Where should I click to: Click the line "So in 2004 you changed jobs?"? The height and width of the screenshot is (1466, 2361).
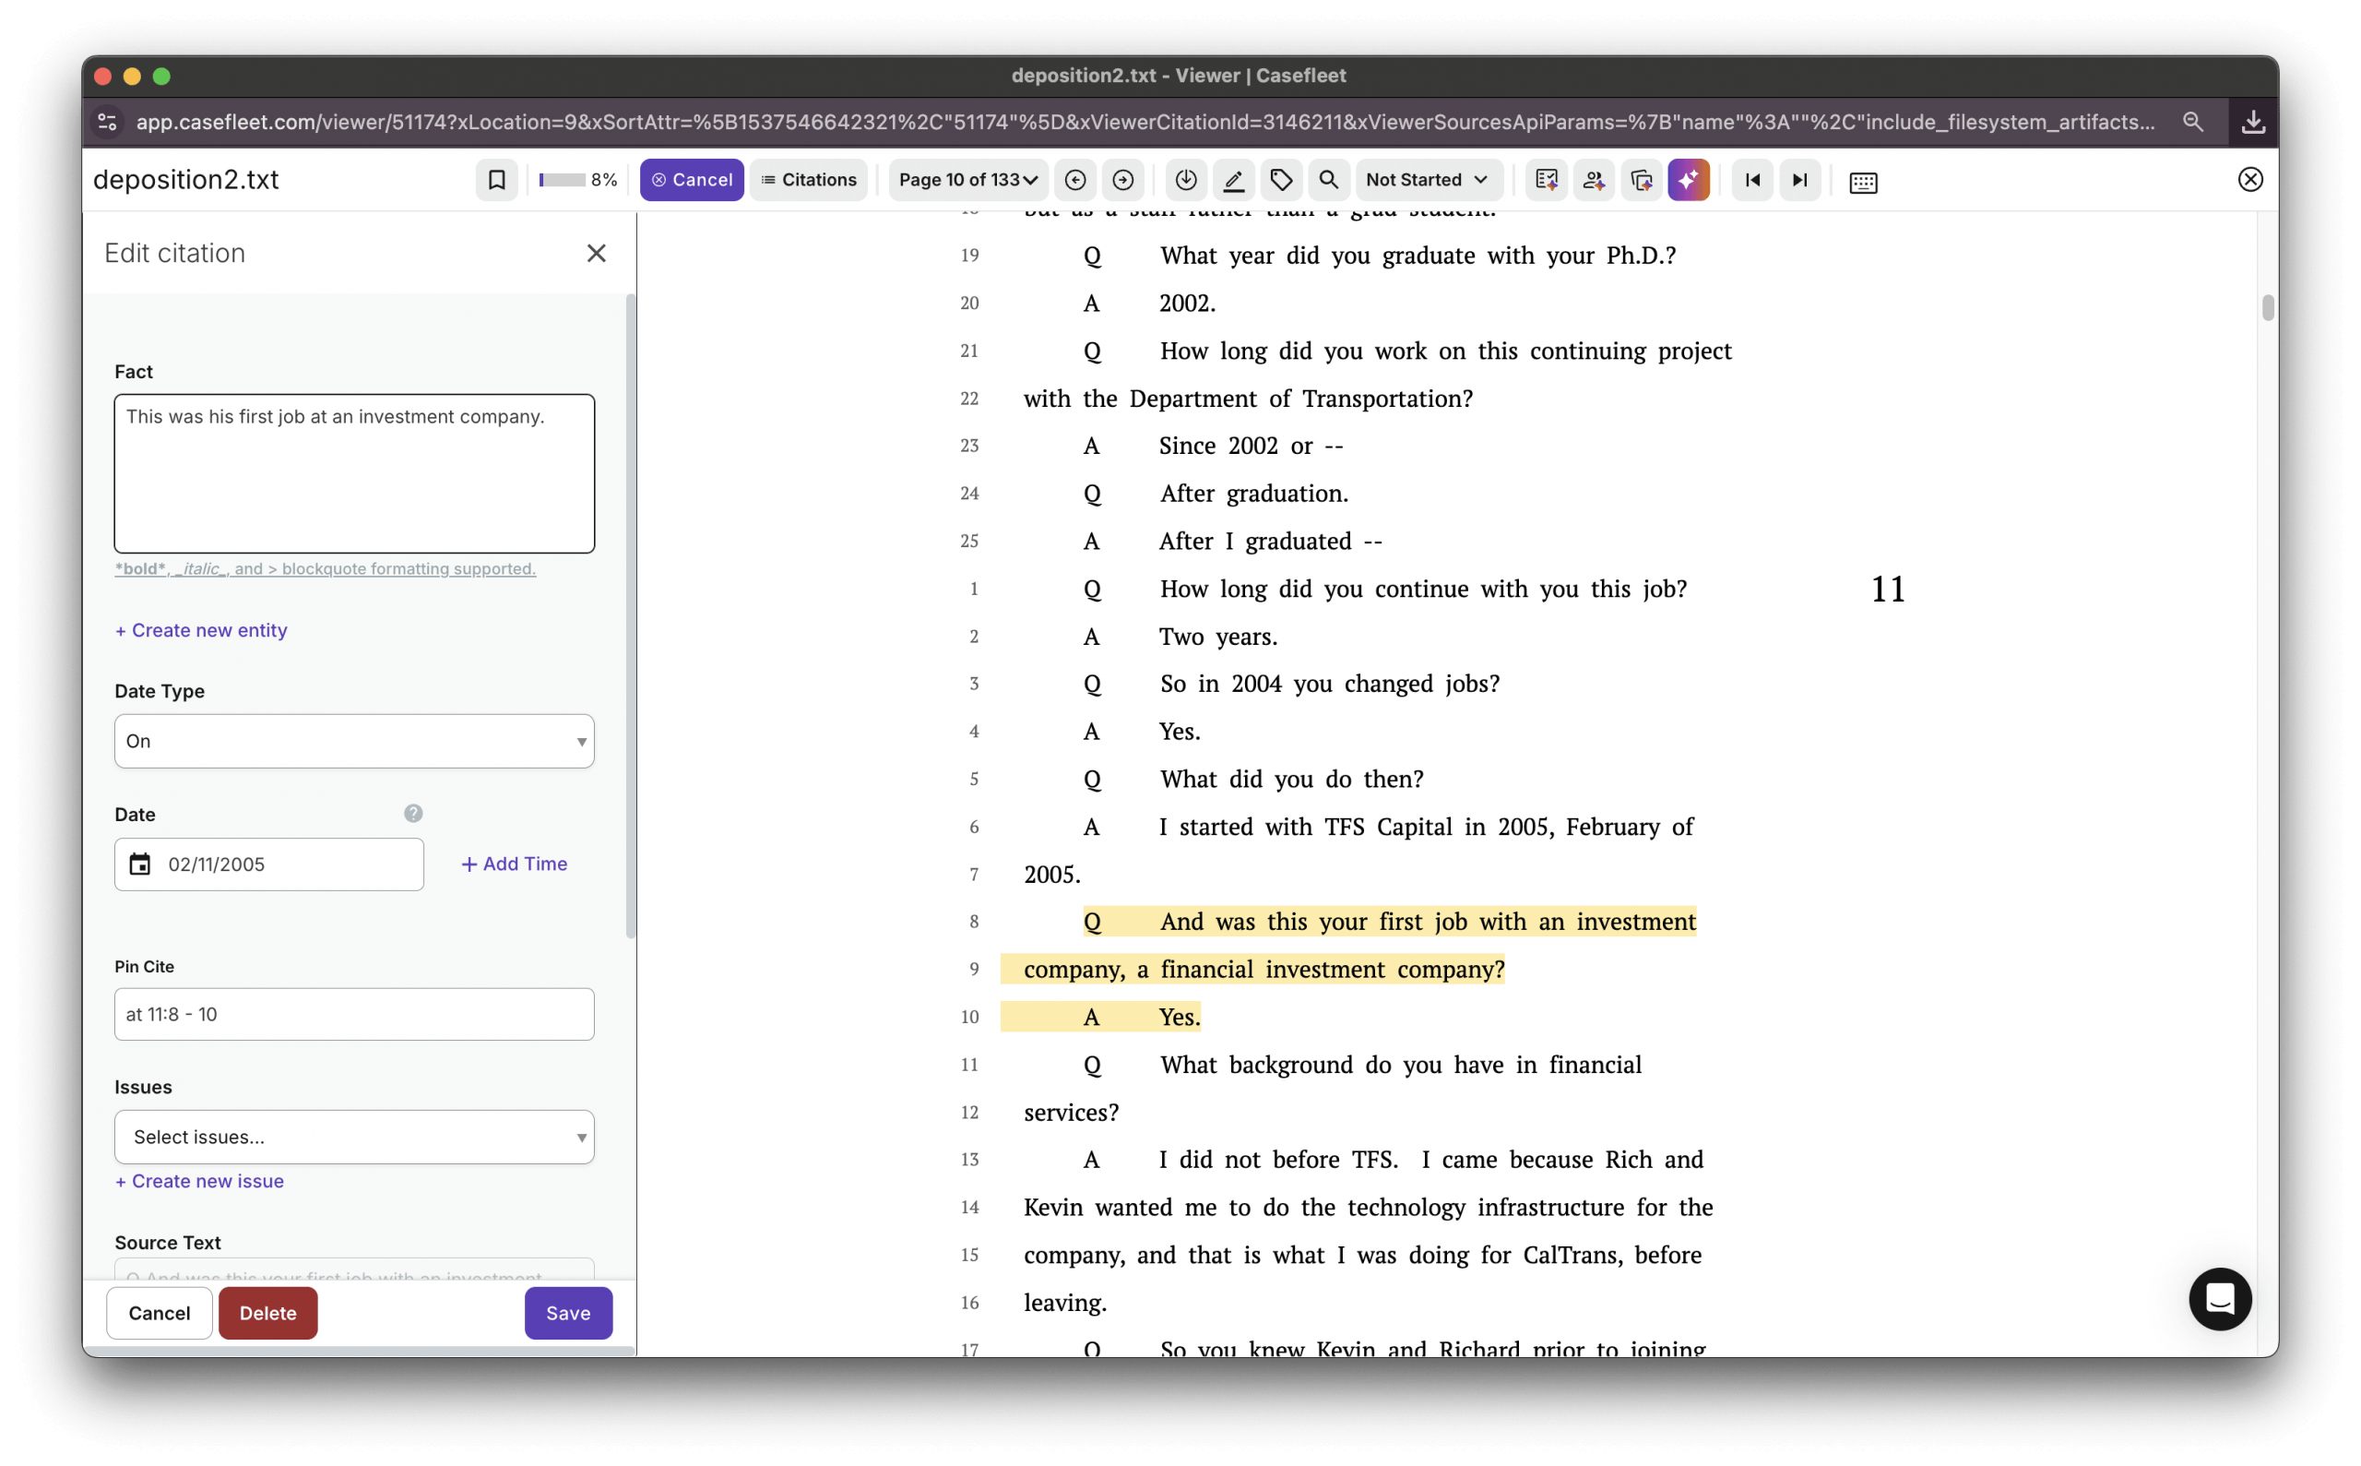pyautogui.click(x=1330, y=684)
